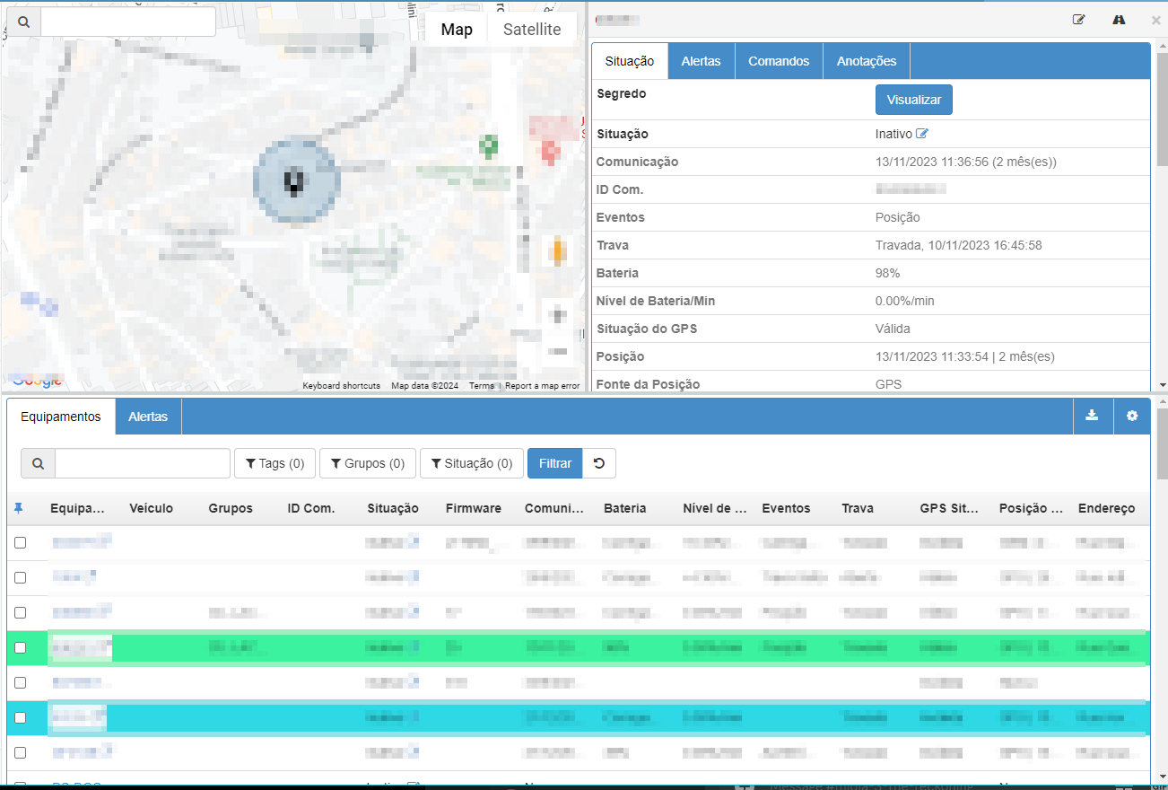Click the Google logo on map
Image resolution: width=1168 pixels, height=790 pixels.
point(36,382)
